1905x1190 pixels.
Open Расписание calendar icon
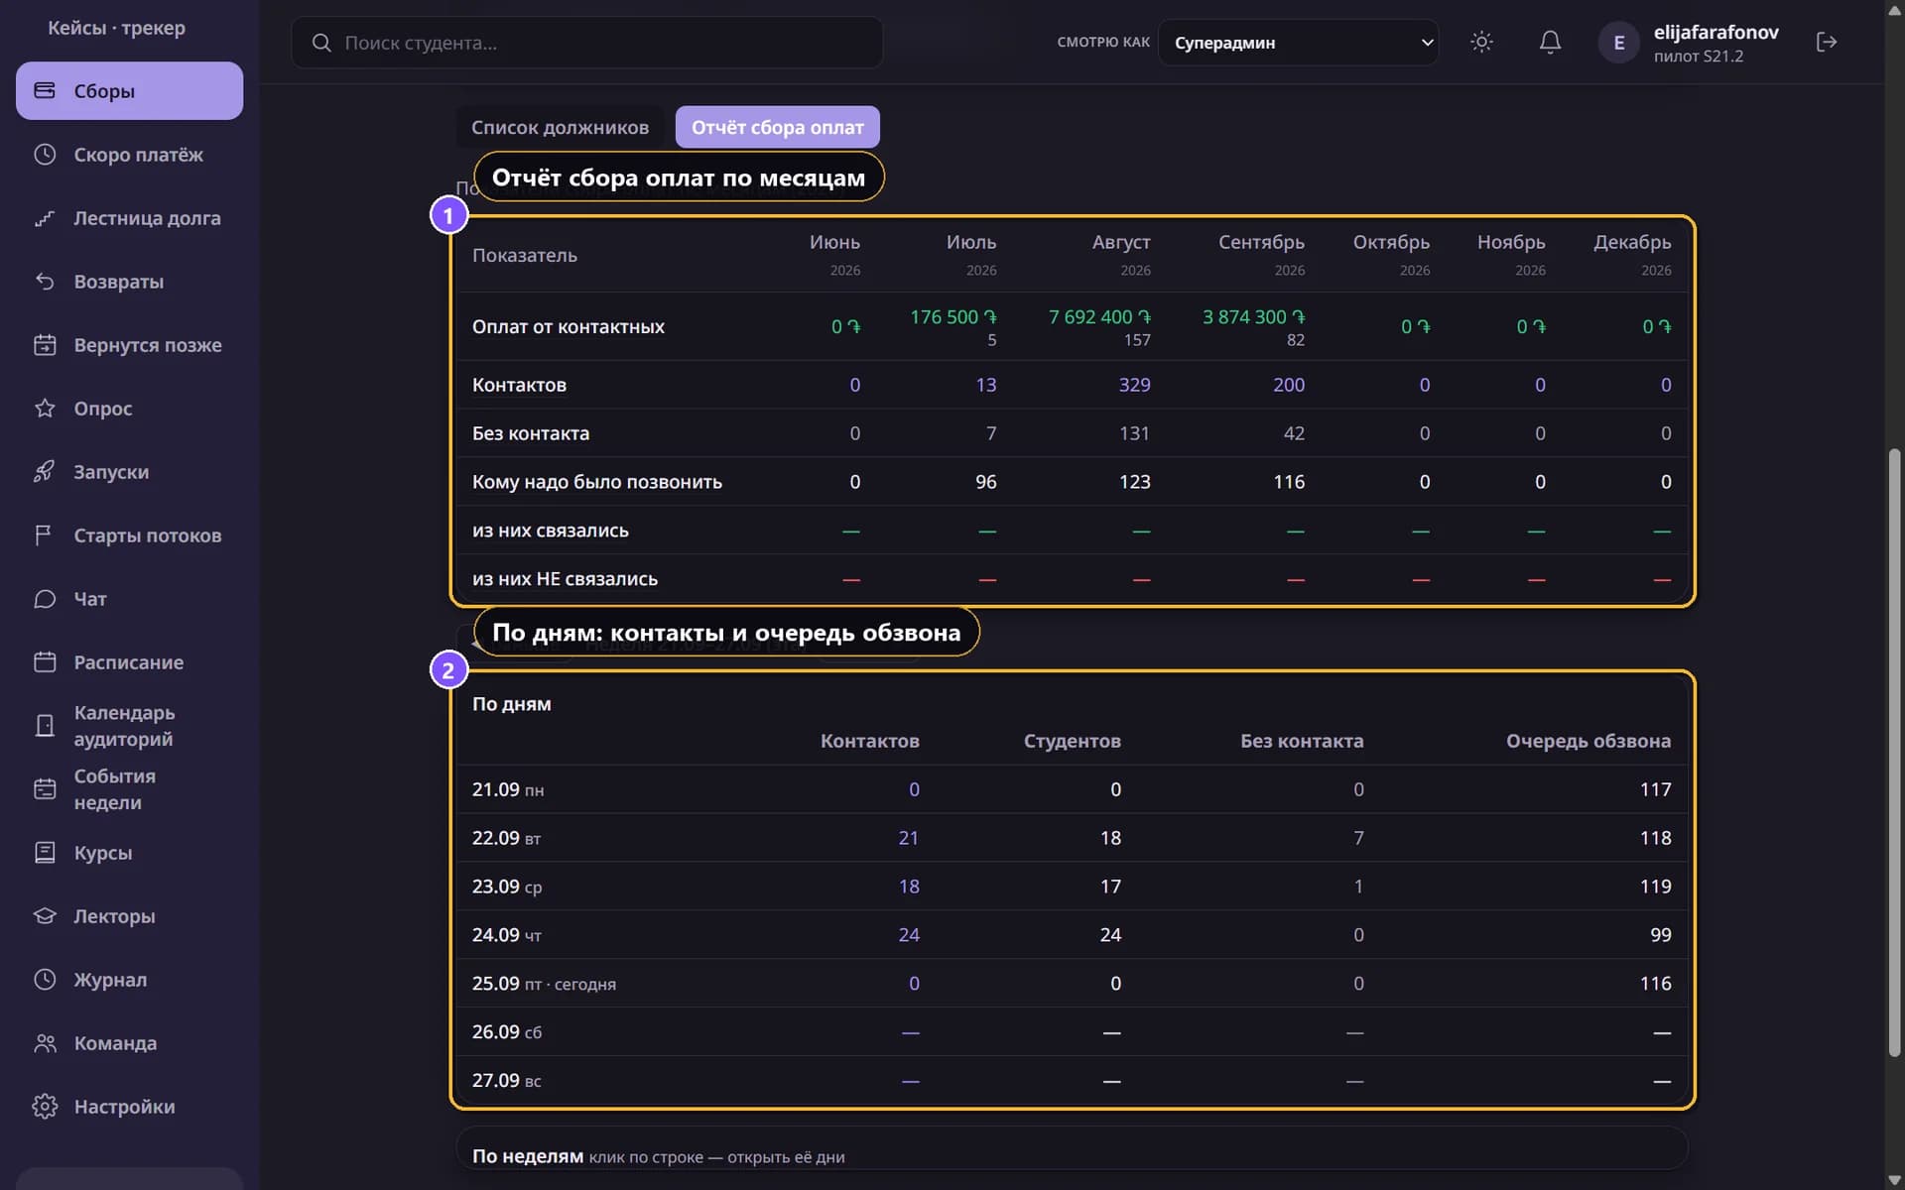point(45,661)
